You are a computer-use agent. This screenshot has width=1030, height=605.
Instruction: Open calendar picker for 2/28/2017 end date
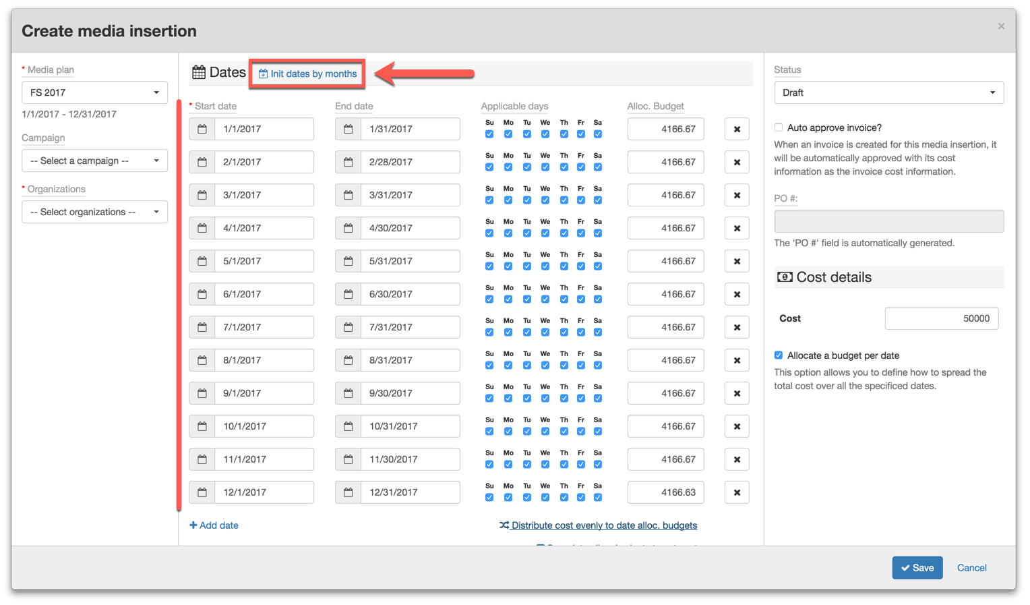(348, 162)
